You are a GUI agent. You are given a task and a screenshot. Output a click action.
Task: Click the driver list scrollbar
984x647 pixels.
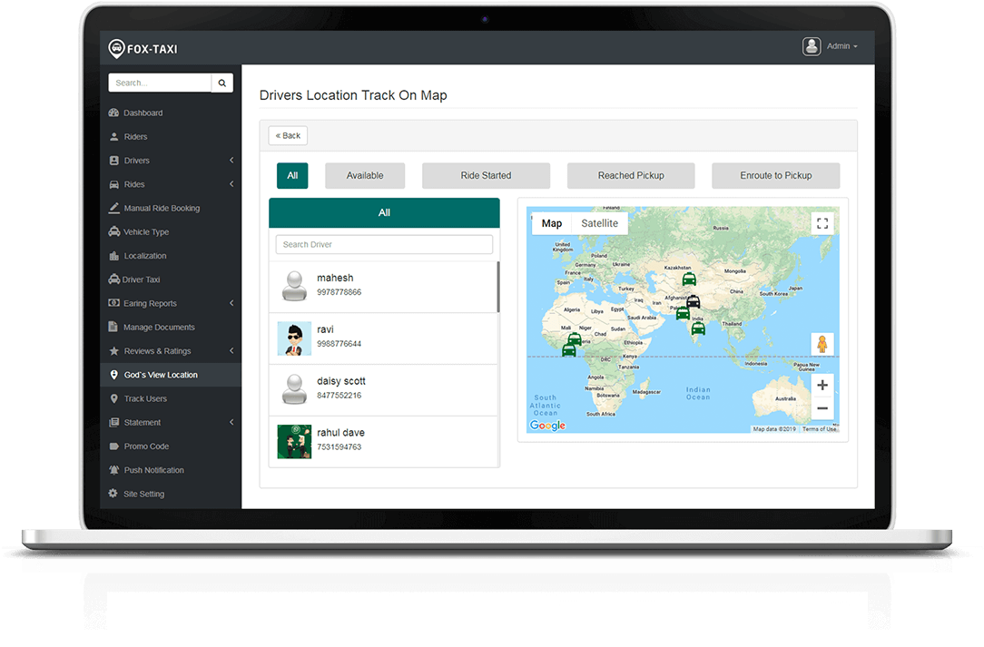point(498,287)
